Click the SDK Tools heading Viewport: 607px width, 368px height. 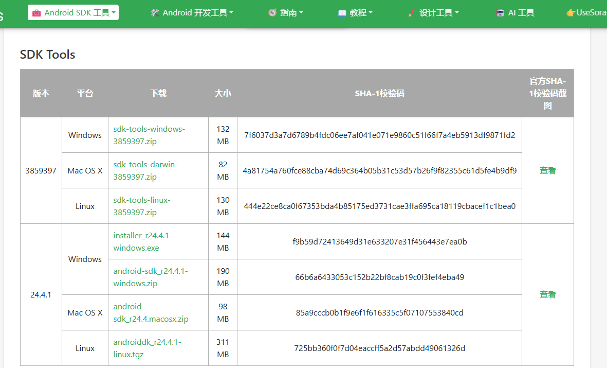point(48,55)
